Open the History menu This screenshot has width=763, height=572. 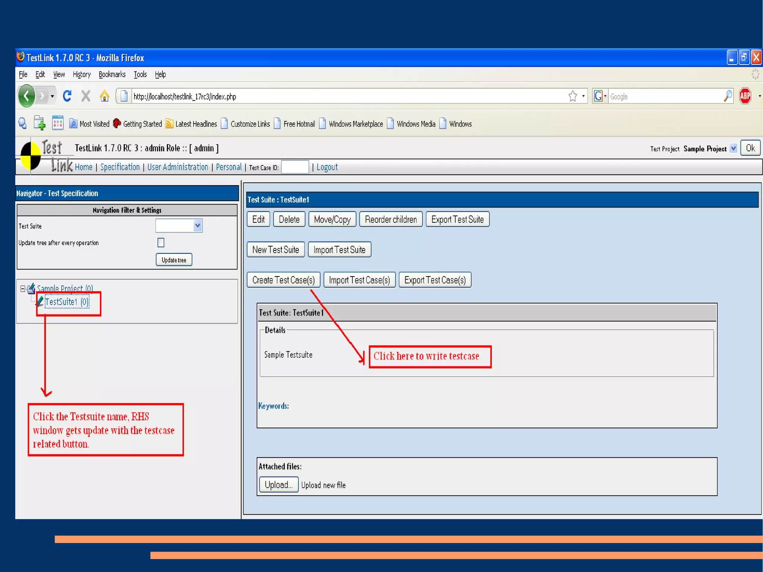coord(82,75)
